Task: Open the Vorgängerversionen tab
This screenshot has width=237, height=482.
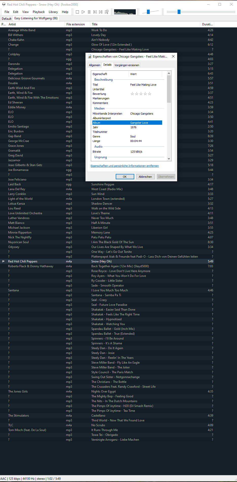Action: pyautogui.click(x=127, y=65)
